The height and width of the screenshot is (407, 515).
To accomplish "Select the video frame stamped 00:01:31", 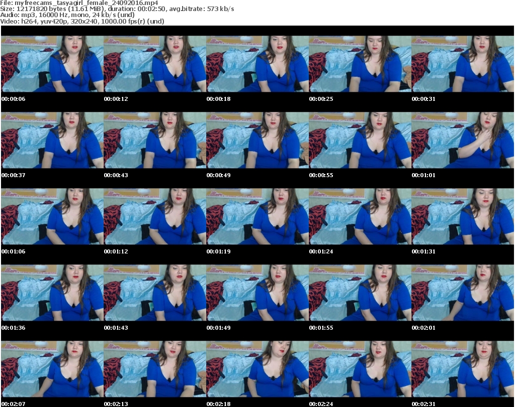I will pyautogui.click(x=463, y=217).
